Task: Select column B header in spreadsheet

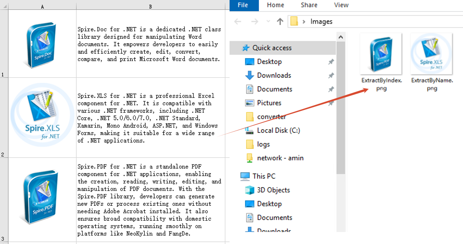Action: pyautogui.click(x=151, y=6)
